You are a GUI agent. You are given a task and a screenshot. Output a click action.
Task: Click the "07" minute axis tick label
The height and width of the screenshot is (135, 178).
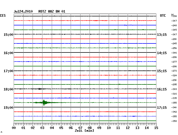[80, 128]
